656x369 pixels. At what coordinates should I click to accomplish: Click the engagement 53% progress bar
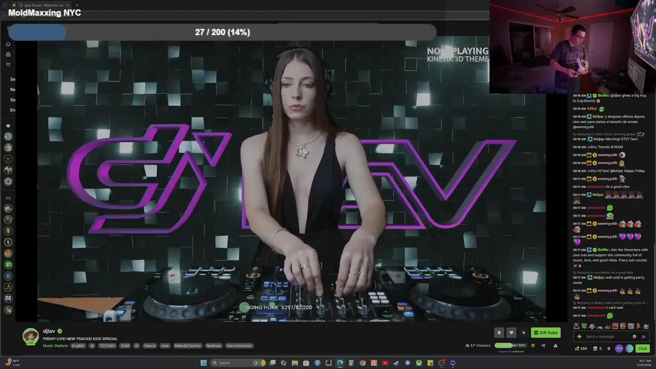[x=510, y=345]
